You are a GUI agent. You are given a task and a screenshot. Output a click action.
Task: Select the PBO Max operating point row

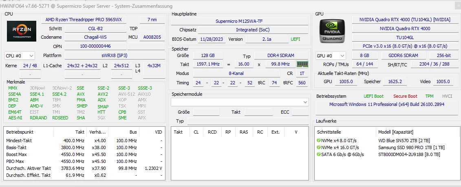[x=84, y=161]
